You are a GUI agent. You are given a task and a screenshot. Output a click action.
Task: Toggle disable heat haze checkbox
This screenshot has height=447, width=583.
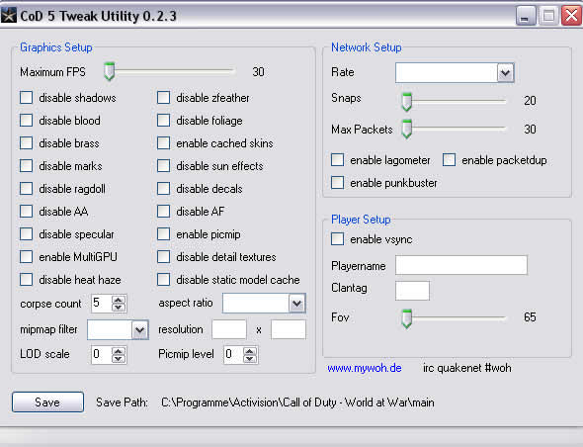coord(26,279)
